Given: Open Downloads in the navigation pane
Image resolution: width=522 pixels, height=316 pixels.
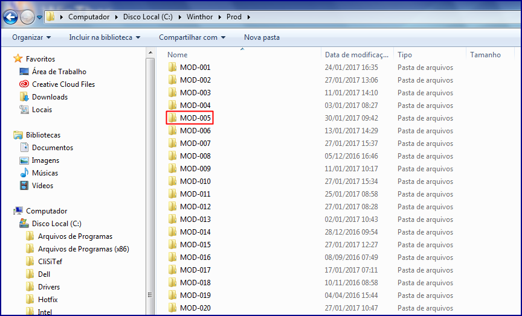Looking at the screenshot, I should [50, 97].
